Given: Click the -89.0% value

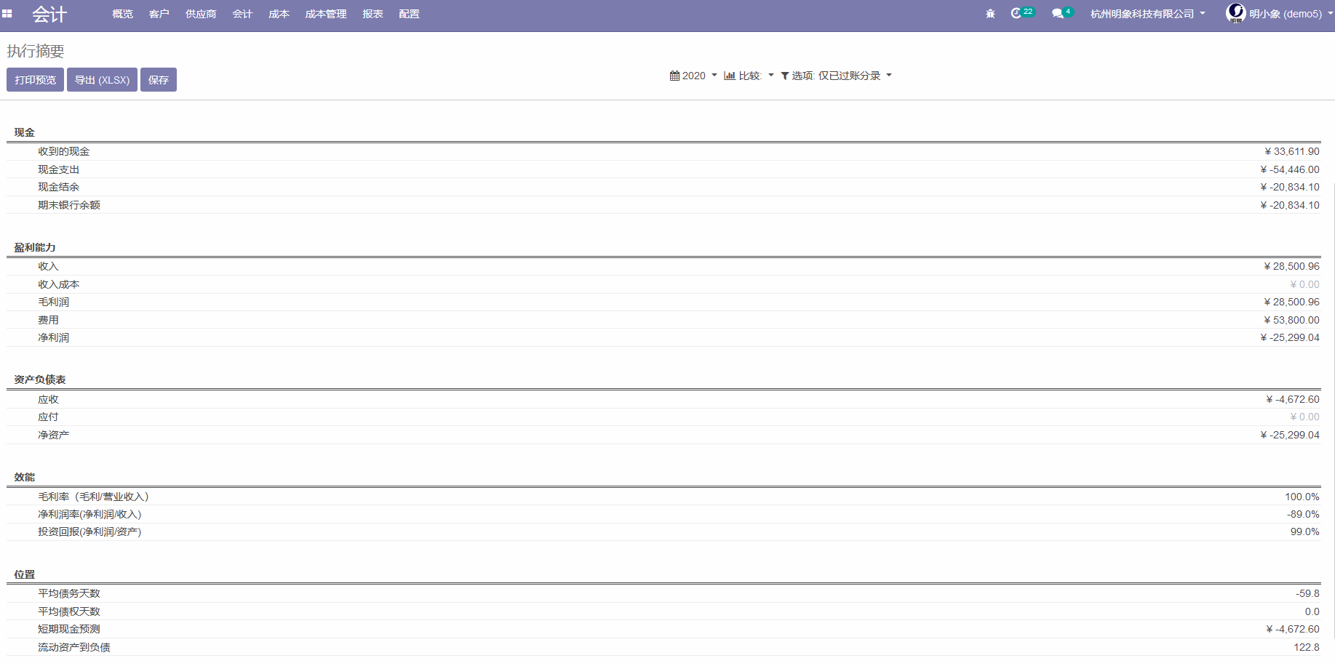Looking at the screenshot, I should (x=1303, y=514).
